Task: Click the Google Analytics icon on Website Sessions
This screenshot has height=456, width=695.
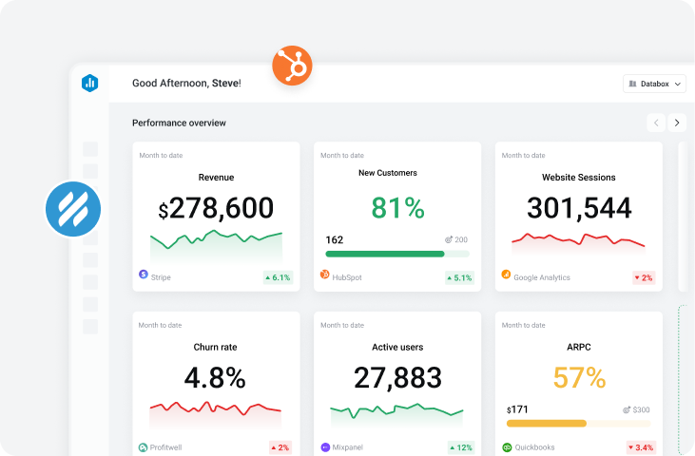Action: (x=507, y=275)
